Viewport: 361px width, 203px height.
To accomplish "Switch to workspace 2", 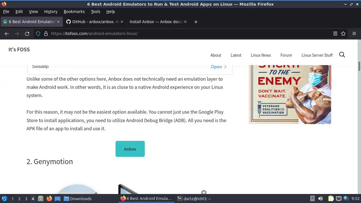I will [19, 199].
